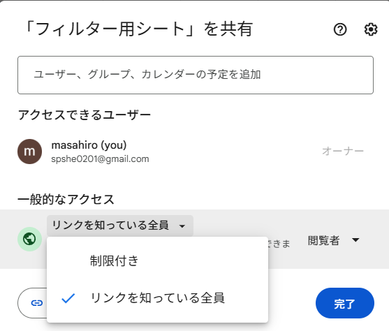Click the アクセスできるユーザー section heading

click(x=85, y=115)
